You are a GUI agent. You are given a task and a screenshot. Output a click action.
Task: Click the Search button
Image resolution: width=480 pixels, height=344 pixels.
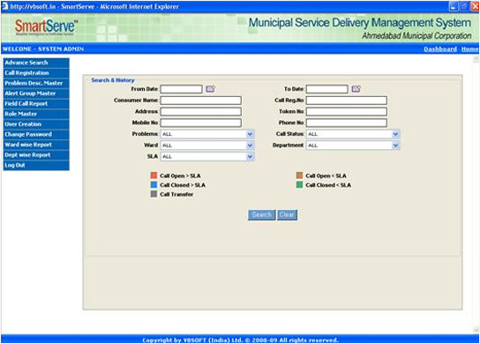pos(261,215)
